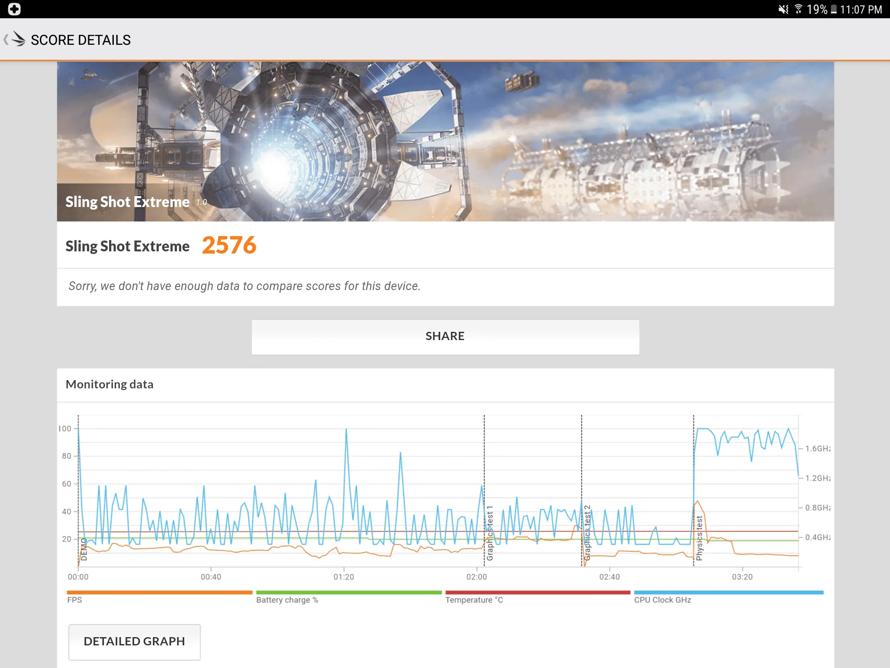
Task: Select the red Temperature °C legend swatch
Action: pos(538,592)
